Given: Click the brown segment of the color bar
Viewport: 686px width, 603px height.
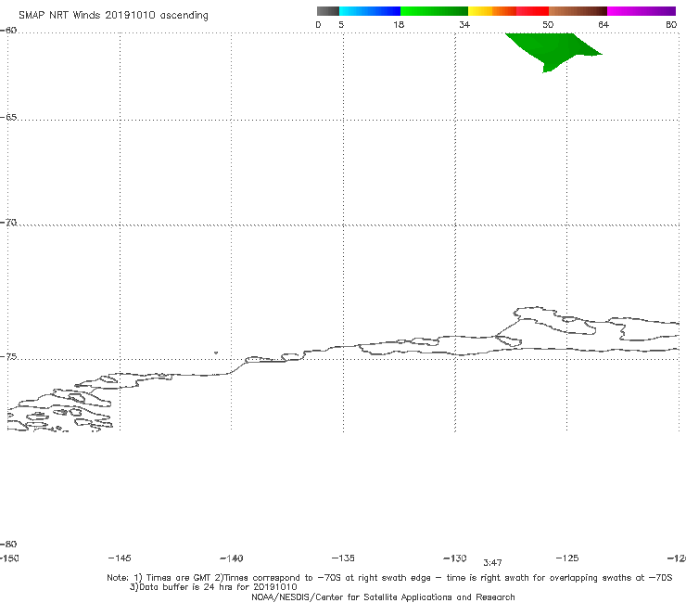Looking at the screenshot, I should coord(578,11).
